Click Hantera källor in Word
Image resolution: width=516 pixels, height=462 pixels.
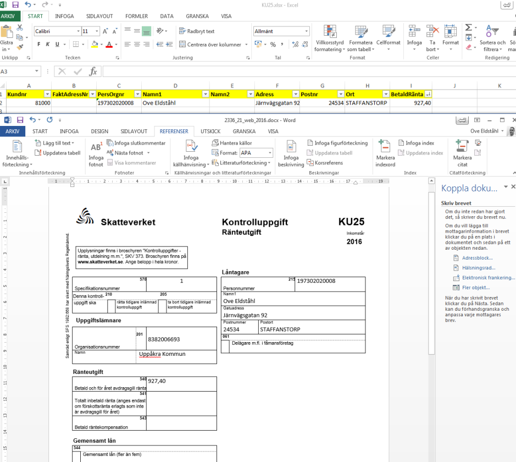click(x=232, y=143)
